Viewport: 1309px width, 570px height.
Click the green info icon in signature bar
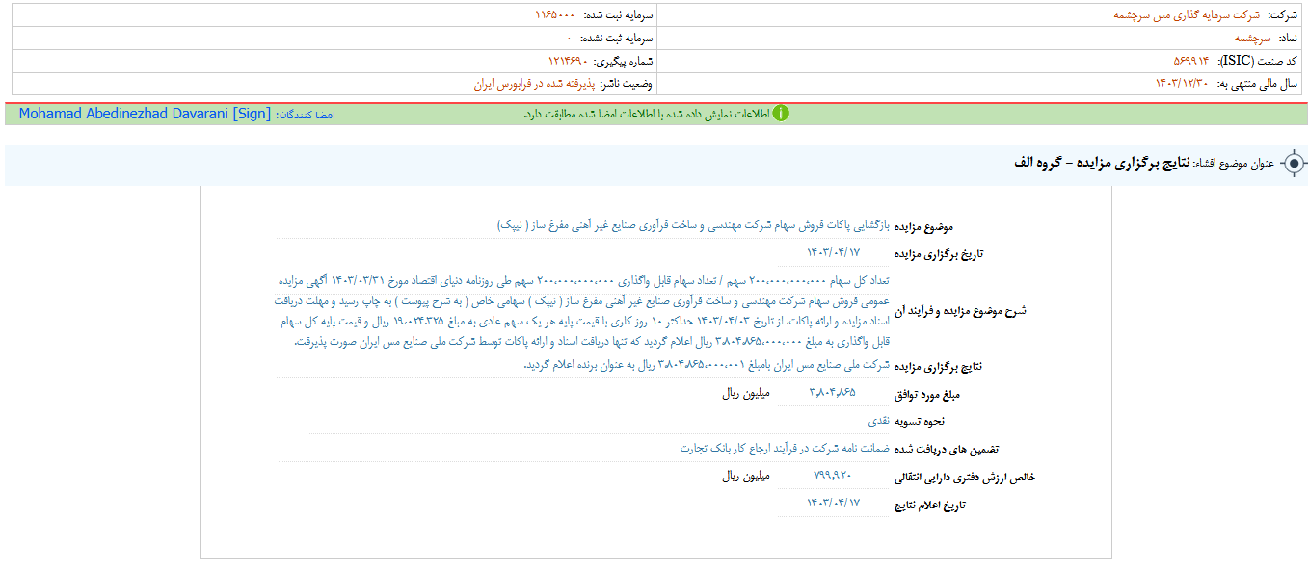pyautogui.click(x=781, y=114)
